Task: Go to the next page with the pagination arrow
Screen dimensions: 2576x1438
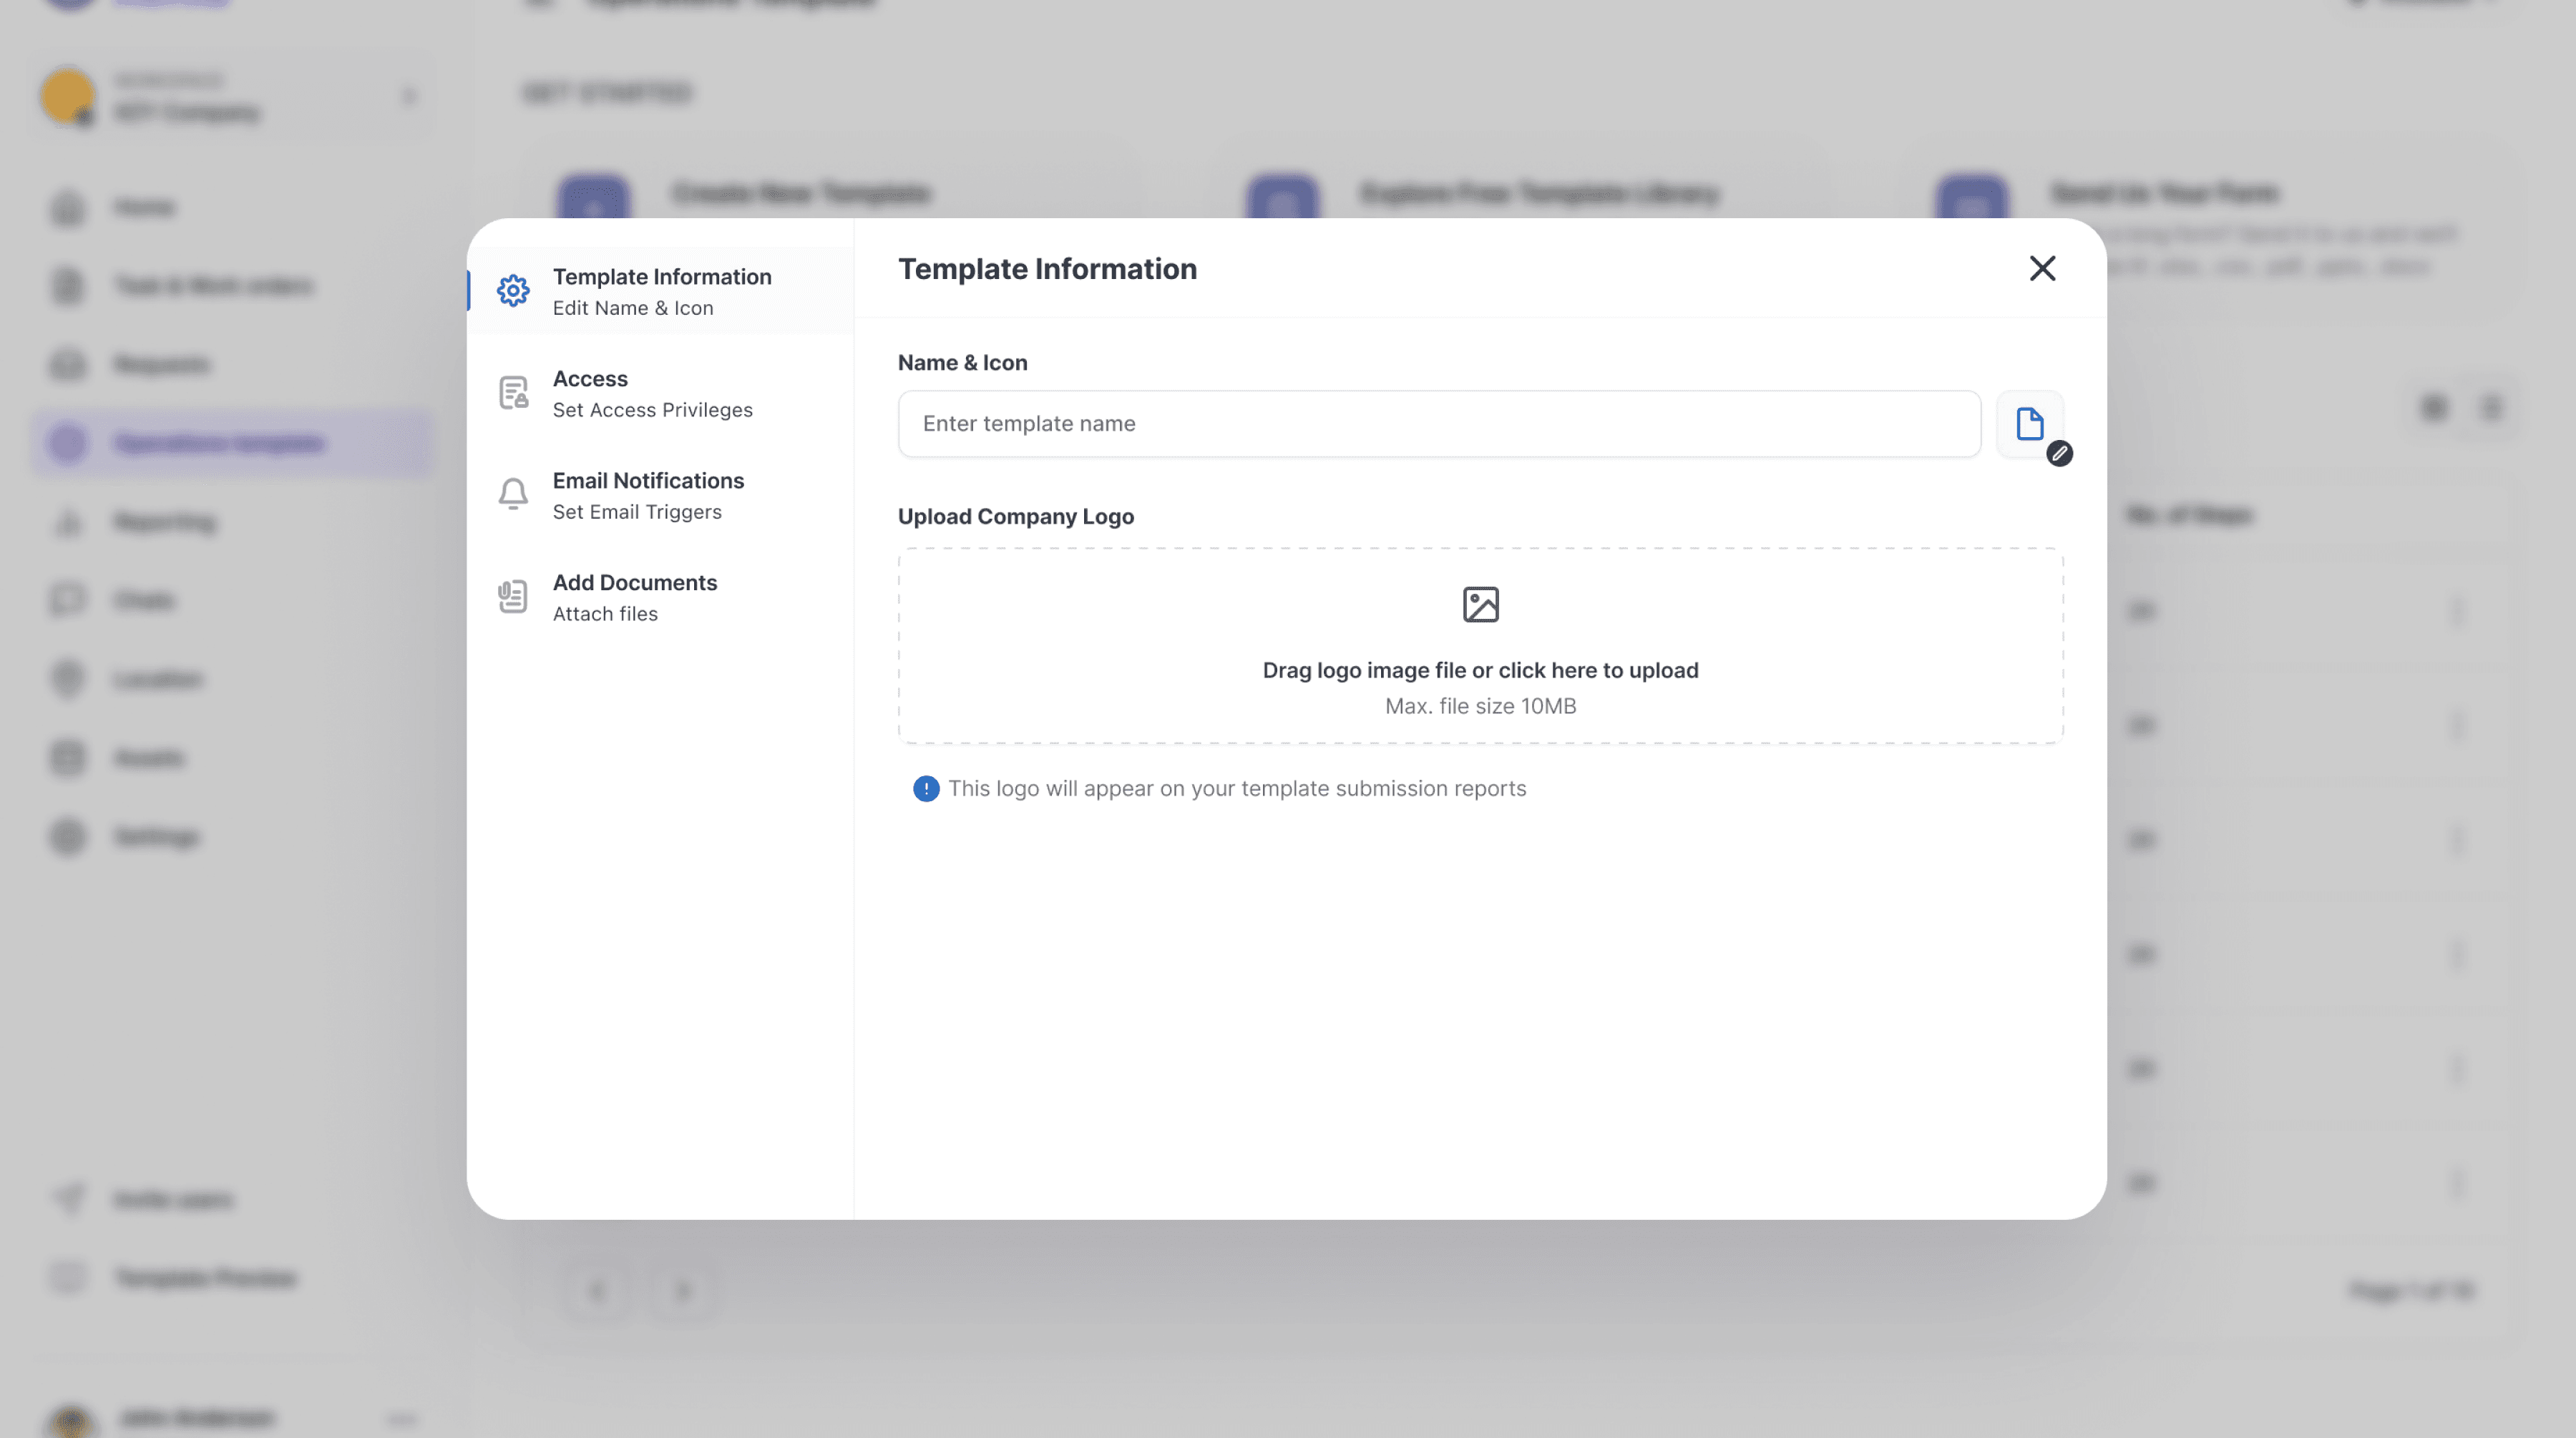Action: (683, 1291)
